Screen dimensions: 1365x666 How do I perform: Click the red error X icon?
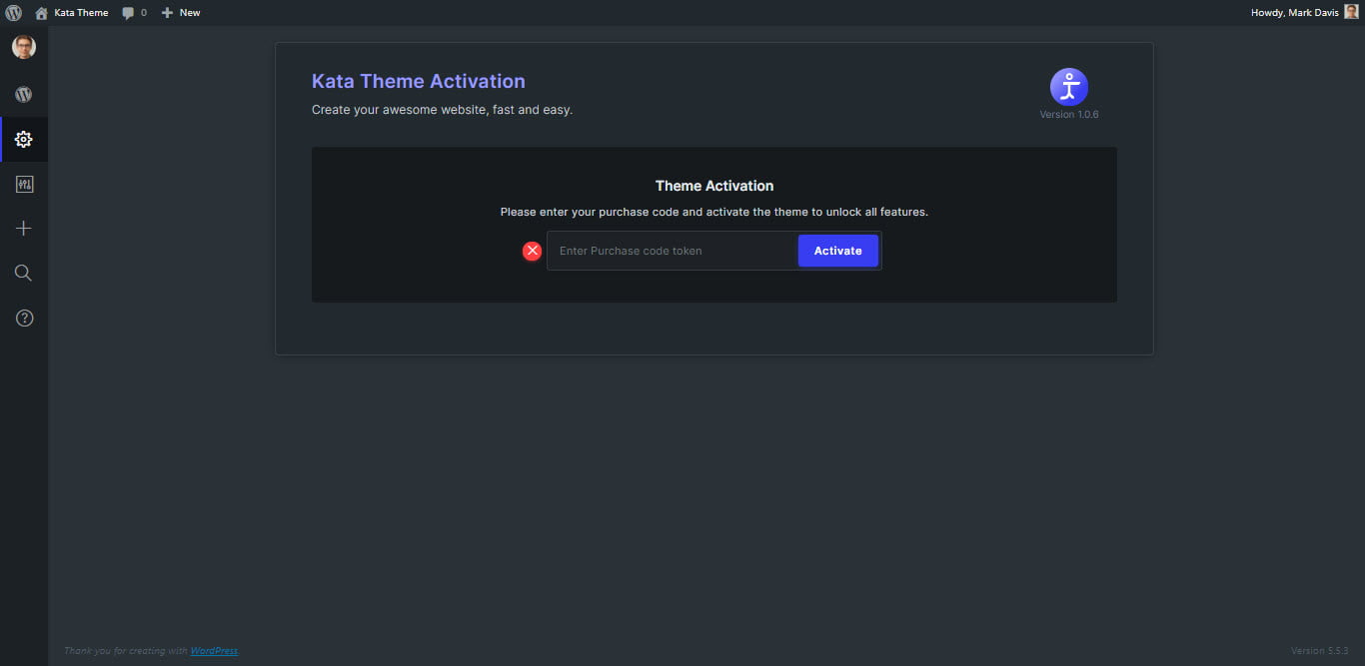point(533,251)
